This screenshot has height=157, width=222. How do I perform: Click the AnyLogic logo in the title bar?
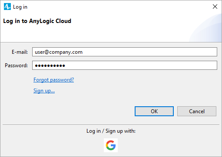tap(7, 7)
